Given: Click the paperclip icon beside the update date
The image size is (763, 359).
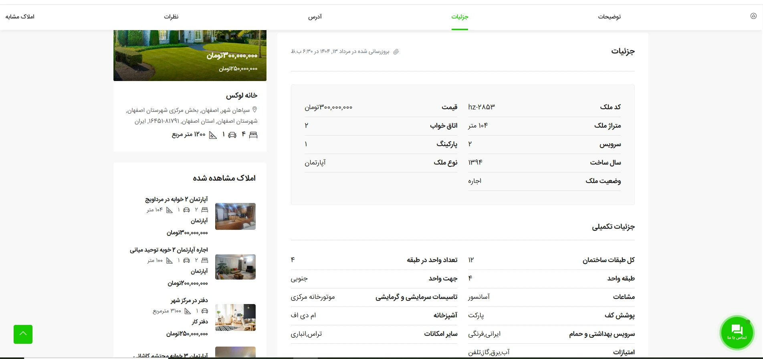Looking at the screenshot, I should click(396, 52).
